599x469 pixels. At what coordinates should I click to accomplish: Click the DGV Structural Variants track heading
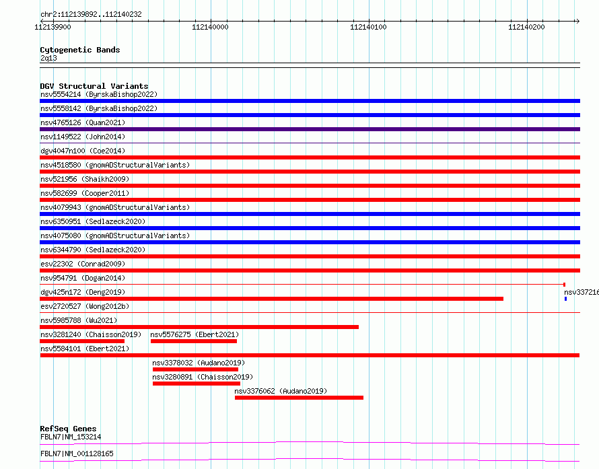point(94,86)
